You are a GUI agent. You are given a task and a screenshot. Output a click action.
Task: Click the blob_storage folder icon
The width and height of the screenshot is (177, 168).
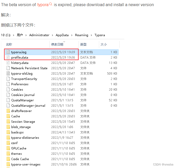point(8,127)
